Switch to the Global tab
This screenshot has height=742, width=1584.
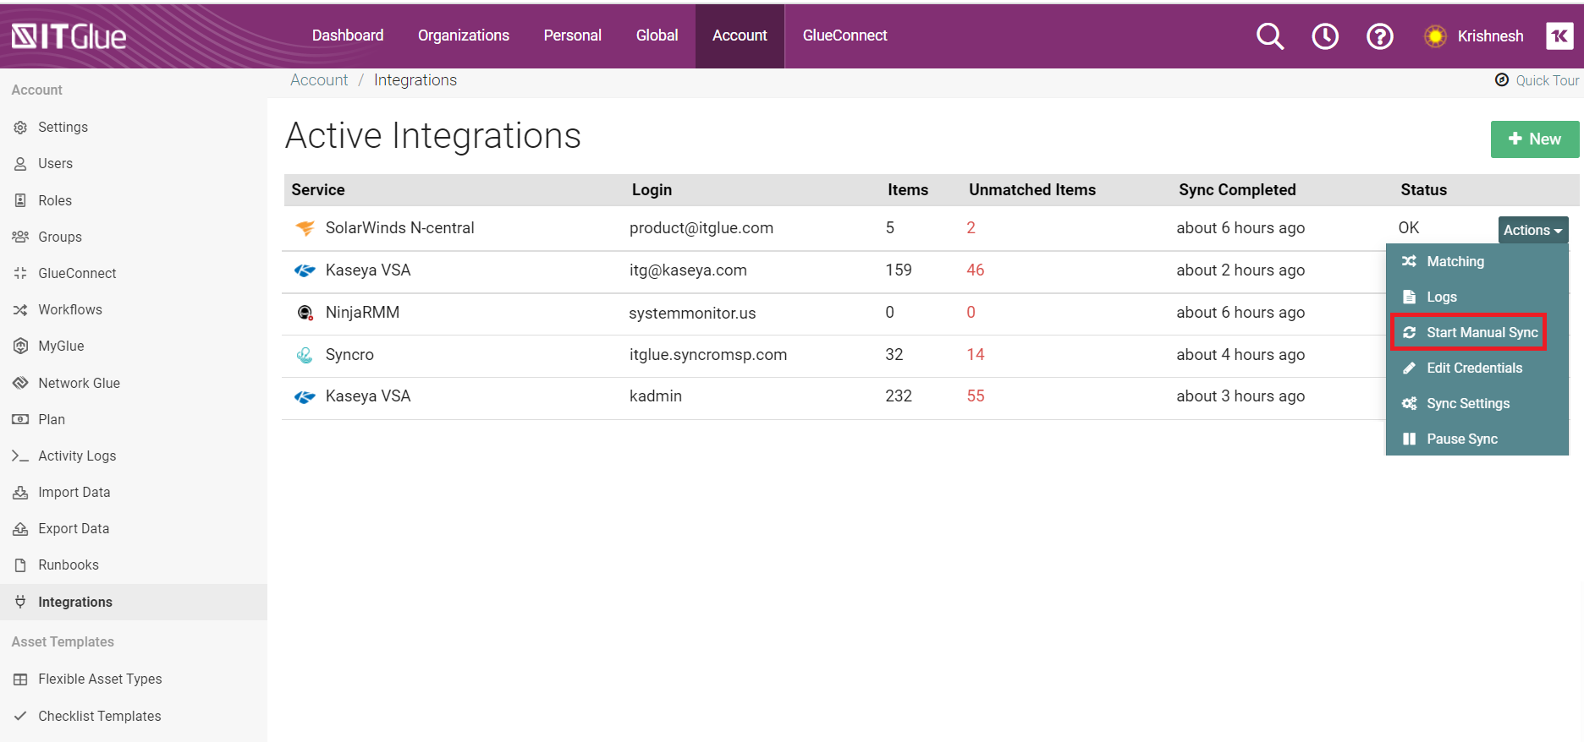(x=657, y=35)
